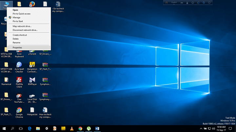236x132 pixels.
Task: Open File Explorer from the taskbar
Action: tap(38, 128)
